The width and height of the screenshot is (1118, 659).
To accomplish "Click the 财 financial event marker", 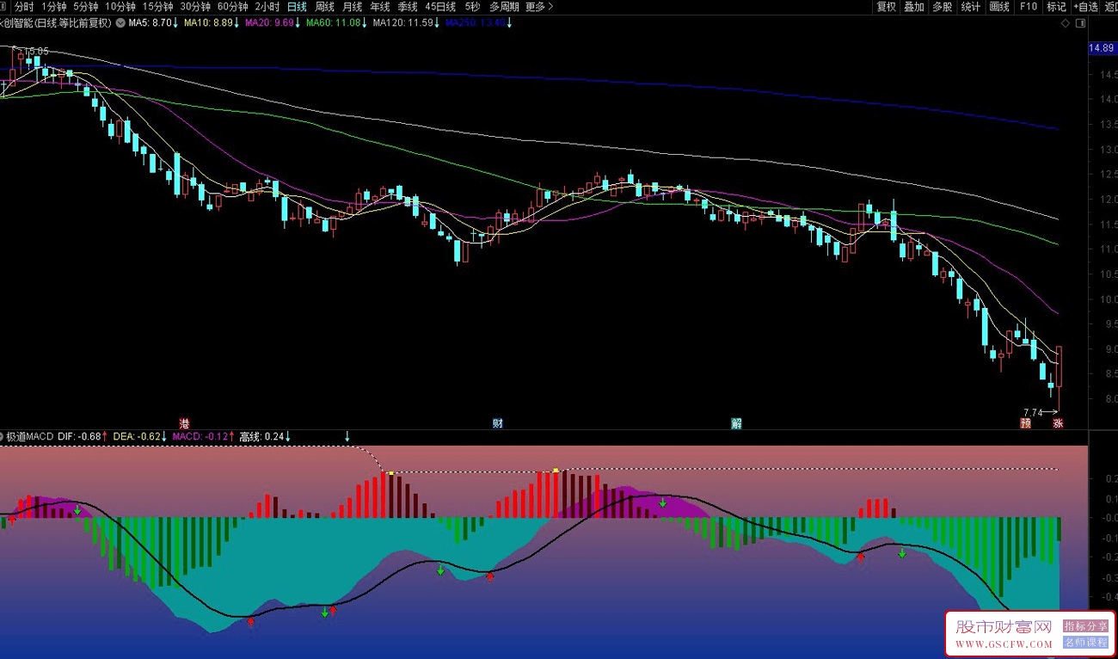I will (x=498, y=423).
